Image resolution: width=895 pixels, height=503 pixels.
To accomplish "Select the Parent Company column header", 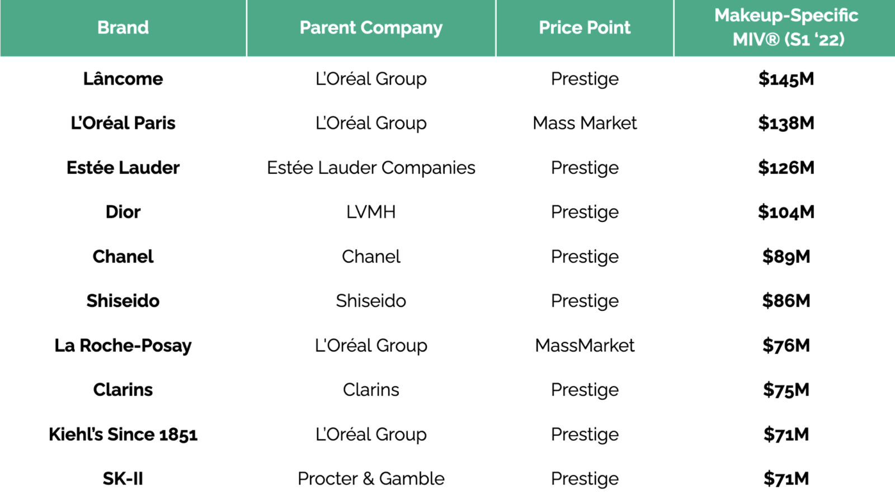I will tap(371, 27).
